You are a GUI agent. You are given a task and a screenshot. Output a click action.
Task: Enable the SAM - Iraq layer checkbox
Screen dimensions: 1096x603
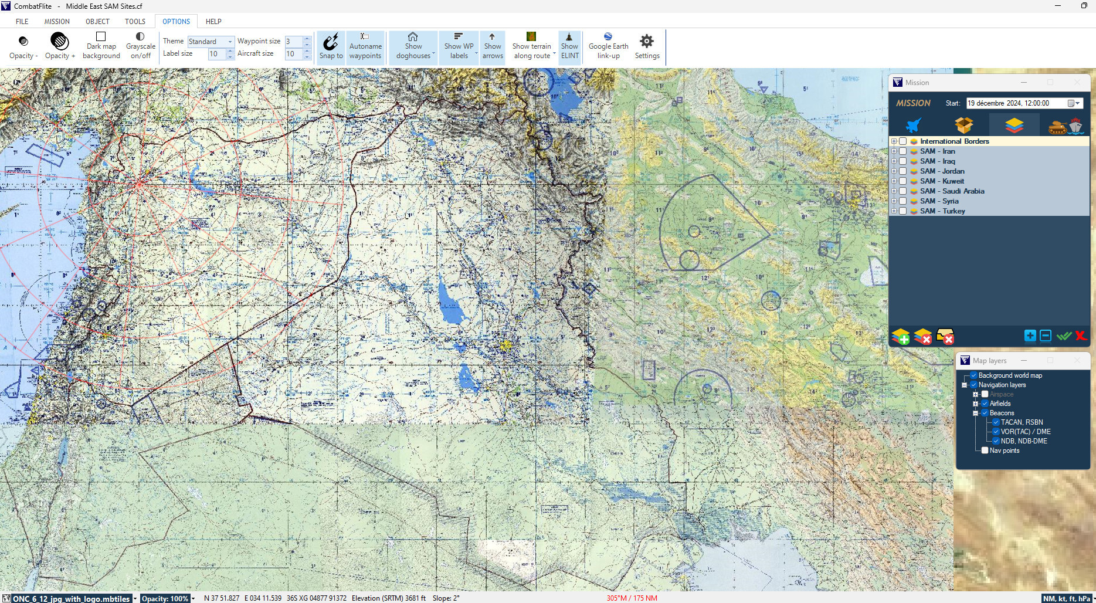(x=903, y=161)
